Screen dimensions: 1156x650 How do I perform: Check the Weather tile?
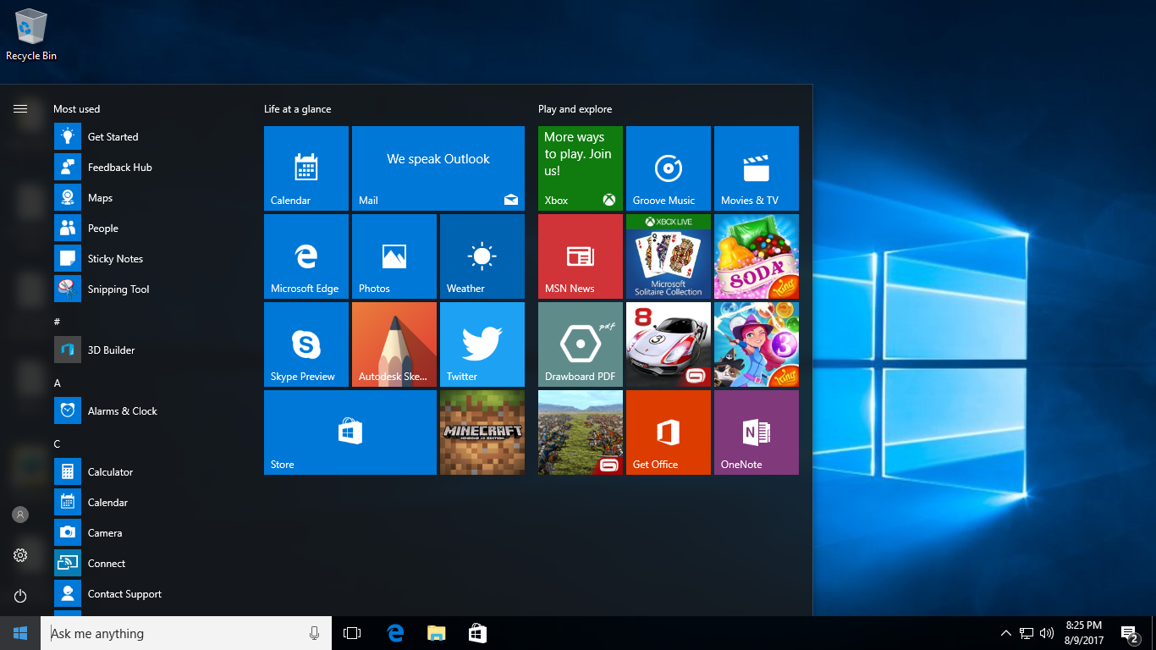(x=482, y=256)
